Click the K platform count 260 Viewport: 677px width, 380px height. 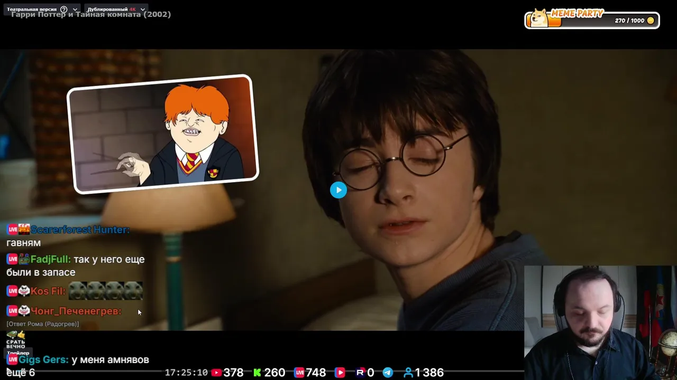(275, 373)
